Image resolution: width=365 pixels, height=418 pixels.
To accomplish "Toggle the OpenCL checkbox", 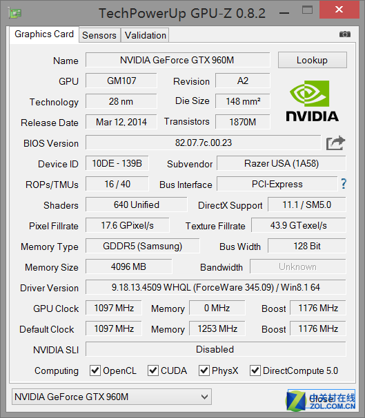I will click(x=95, y=370).
